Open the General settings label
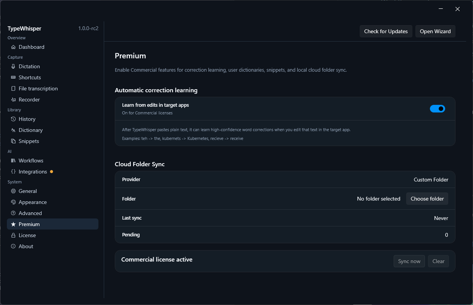The image size is (473, 305). pos(28,191)
